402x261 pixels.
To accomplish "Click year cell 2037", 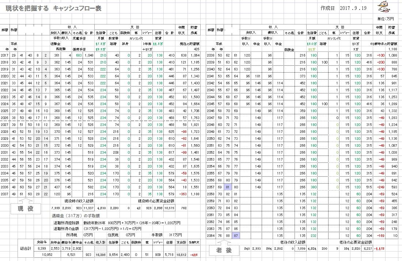I will (4, 194).
